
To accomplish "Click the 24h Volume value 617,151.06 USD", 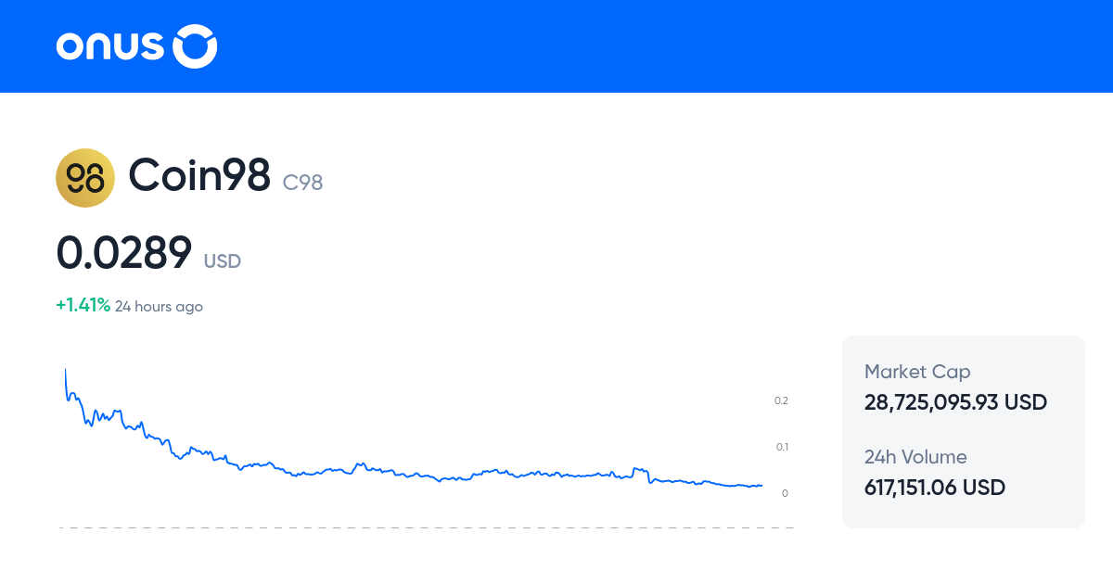I will pyautogui.click(x=934, y=488).
